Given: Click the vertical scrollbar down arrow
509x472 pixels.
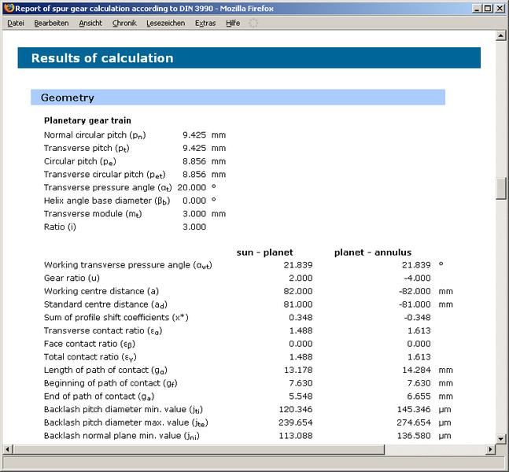Looking at the screenshot, I should click(x=501, y=437).
